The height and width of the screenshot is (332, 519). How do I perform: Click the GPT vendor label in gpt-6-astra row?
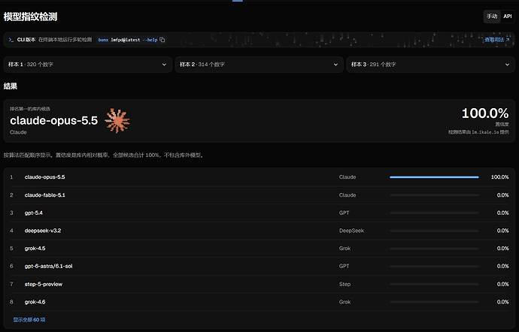(x=344, y=266)
